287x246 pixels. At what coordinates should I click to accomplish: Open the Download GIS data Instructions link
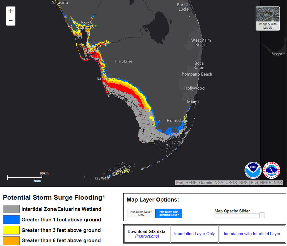[x=147, y=236]
